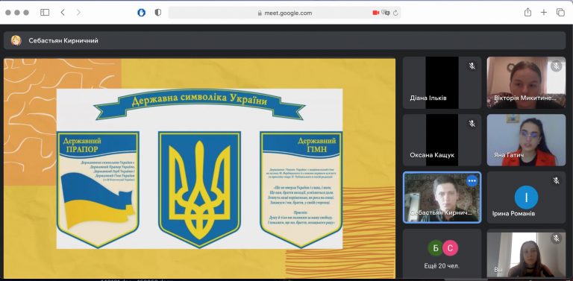This screenshot has height=281, width=573.
Task: Click the meet.google.com address field
Action: click(x=284, y=13)
